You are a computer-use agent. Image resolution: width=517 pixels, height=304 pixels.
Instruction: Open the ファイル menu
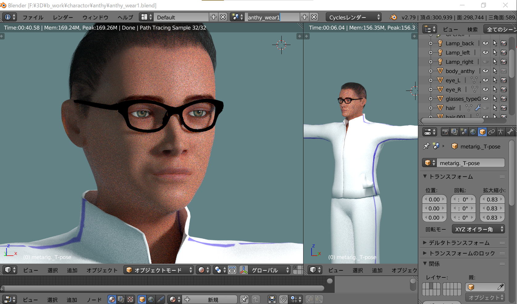[33, 17]
